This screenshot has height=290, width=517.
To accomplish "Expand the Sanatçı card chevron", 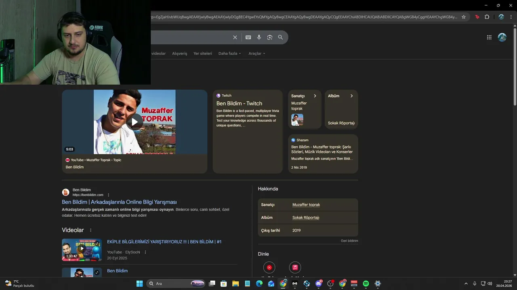I will coord(315,96).
